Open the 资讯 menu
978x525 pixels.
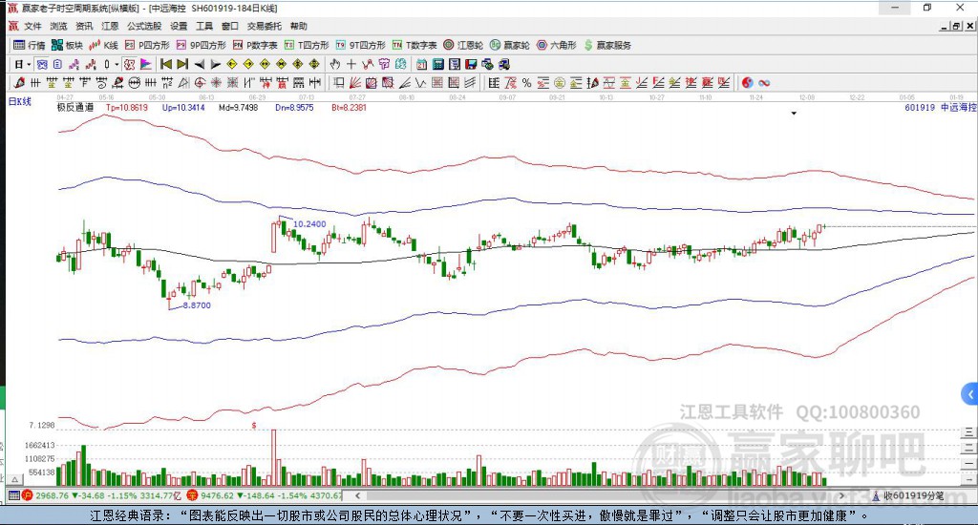tap(84, 26)
